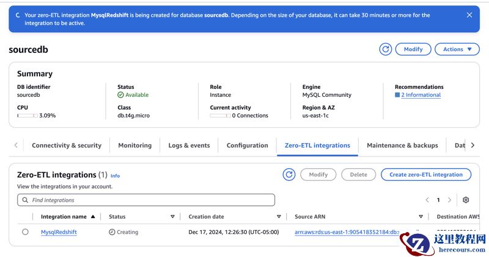Click the Available status checkmark icon
489x257 pixels.
click(x=120, y=95)
